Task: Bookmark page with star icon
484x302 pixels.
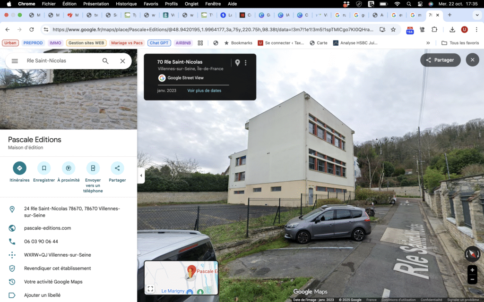Action: pyautogui.click(x=393, y=29)
